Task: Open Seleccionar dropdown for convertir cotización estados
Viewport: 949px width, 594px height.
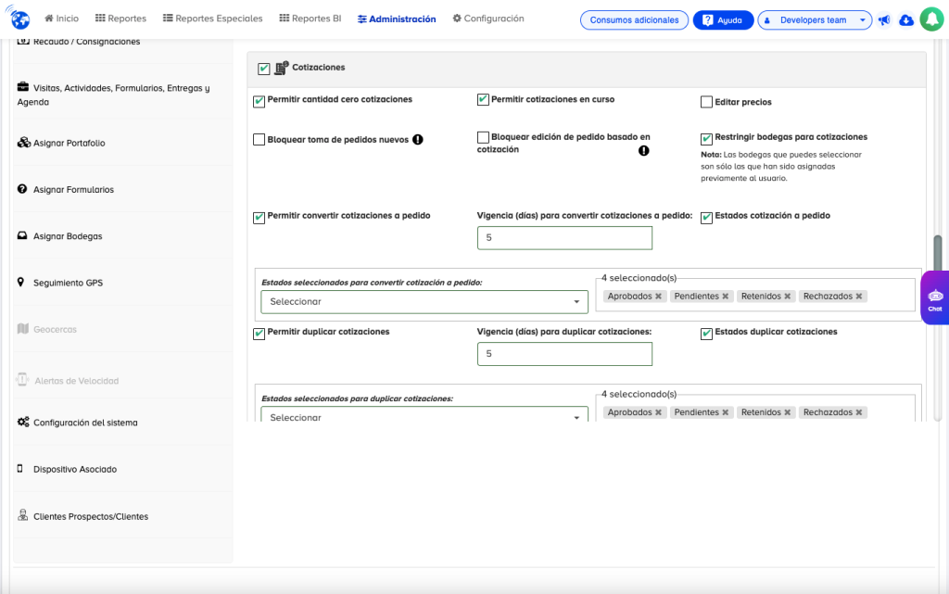Action: point(424,302)
